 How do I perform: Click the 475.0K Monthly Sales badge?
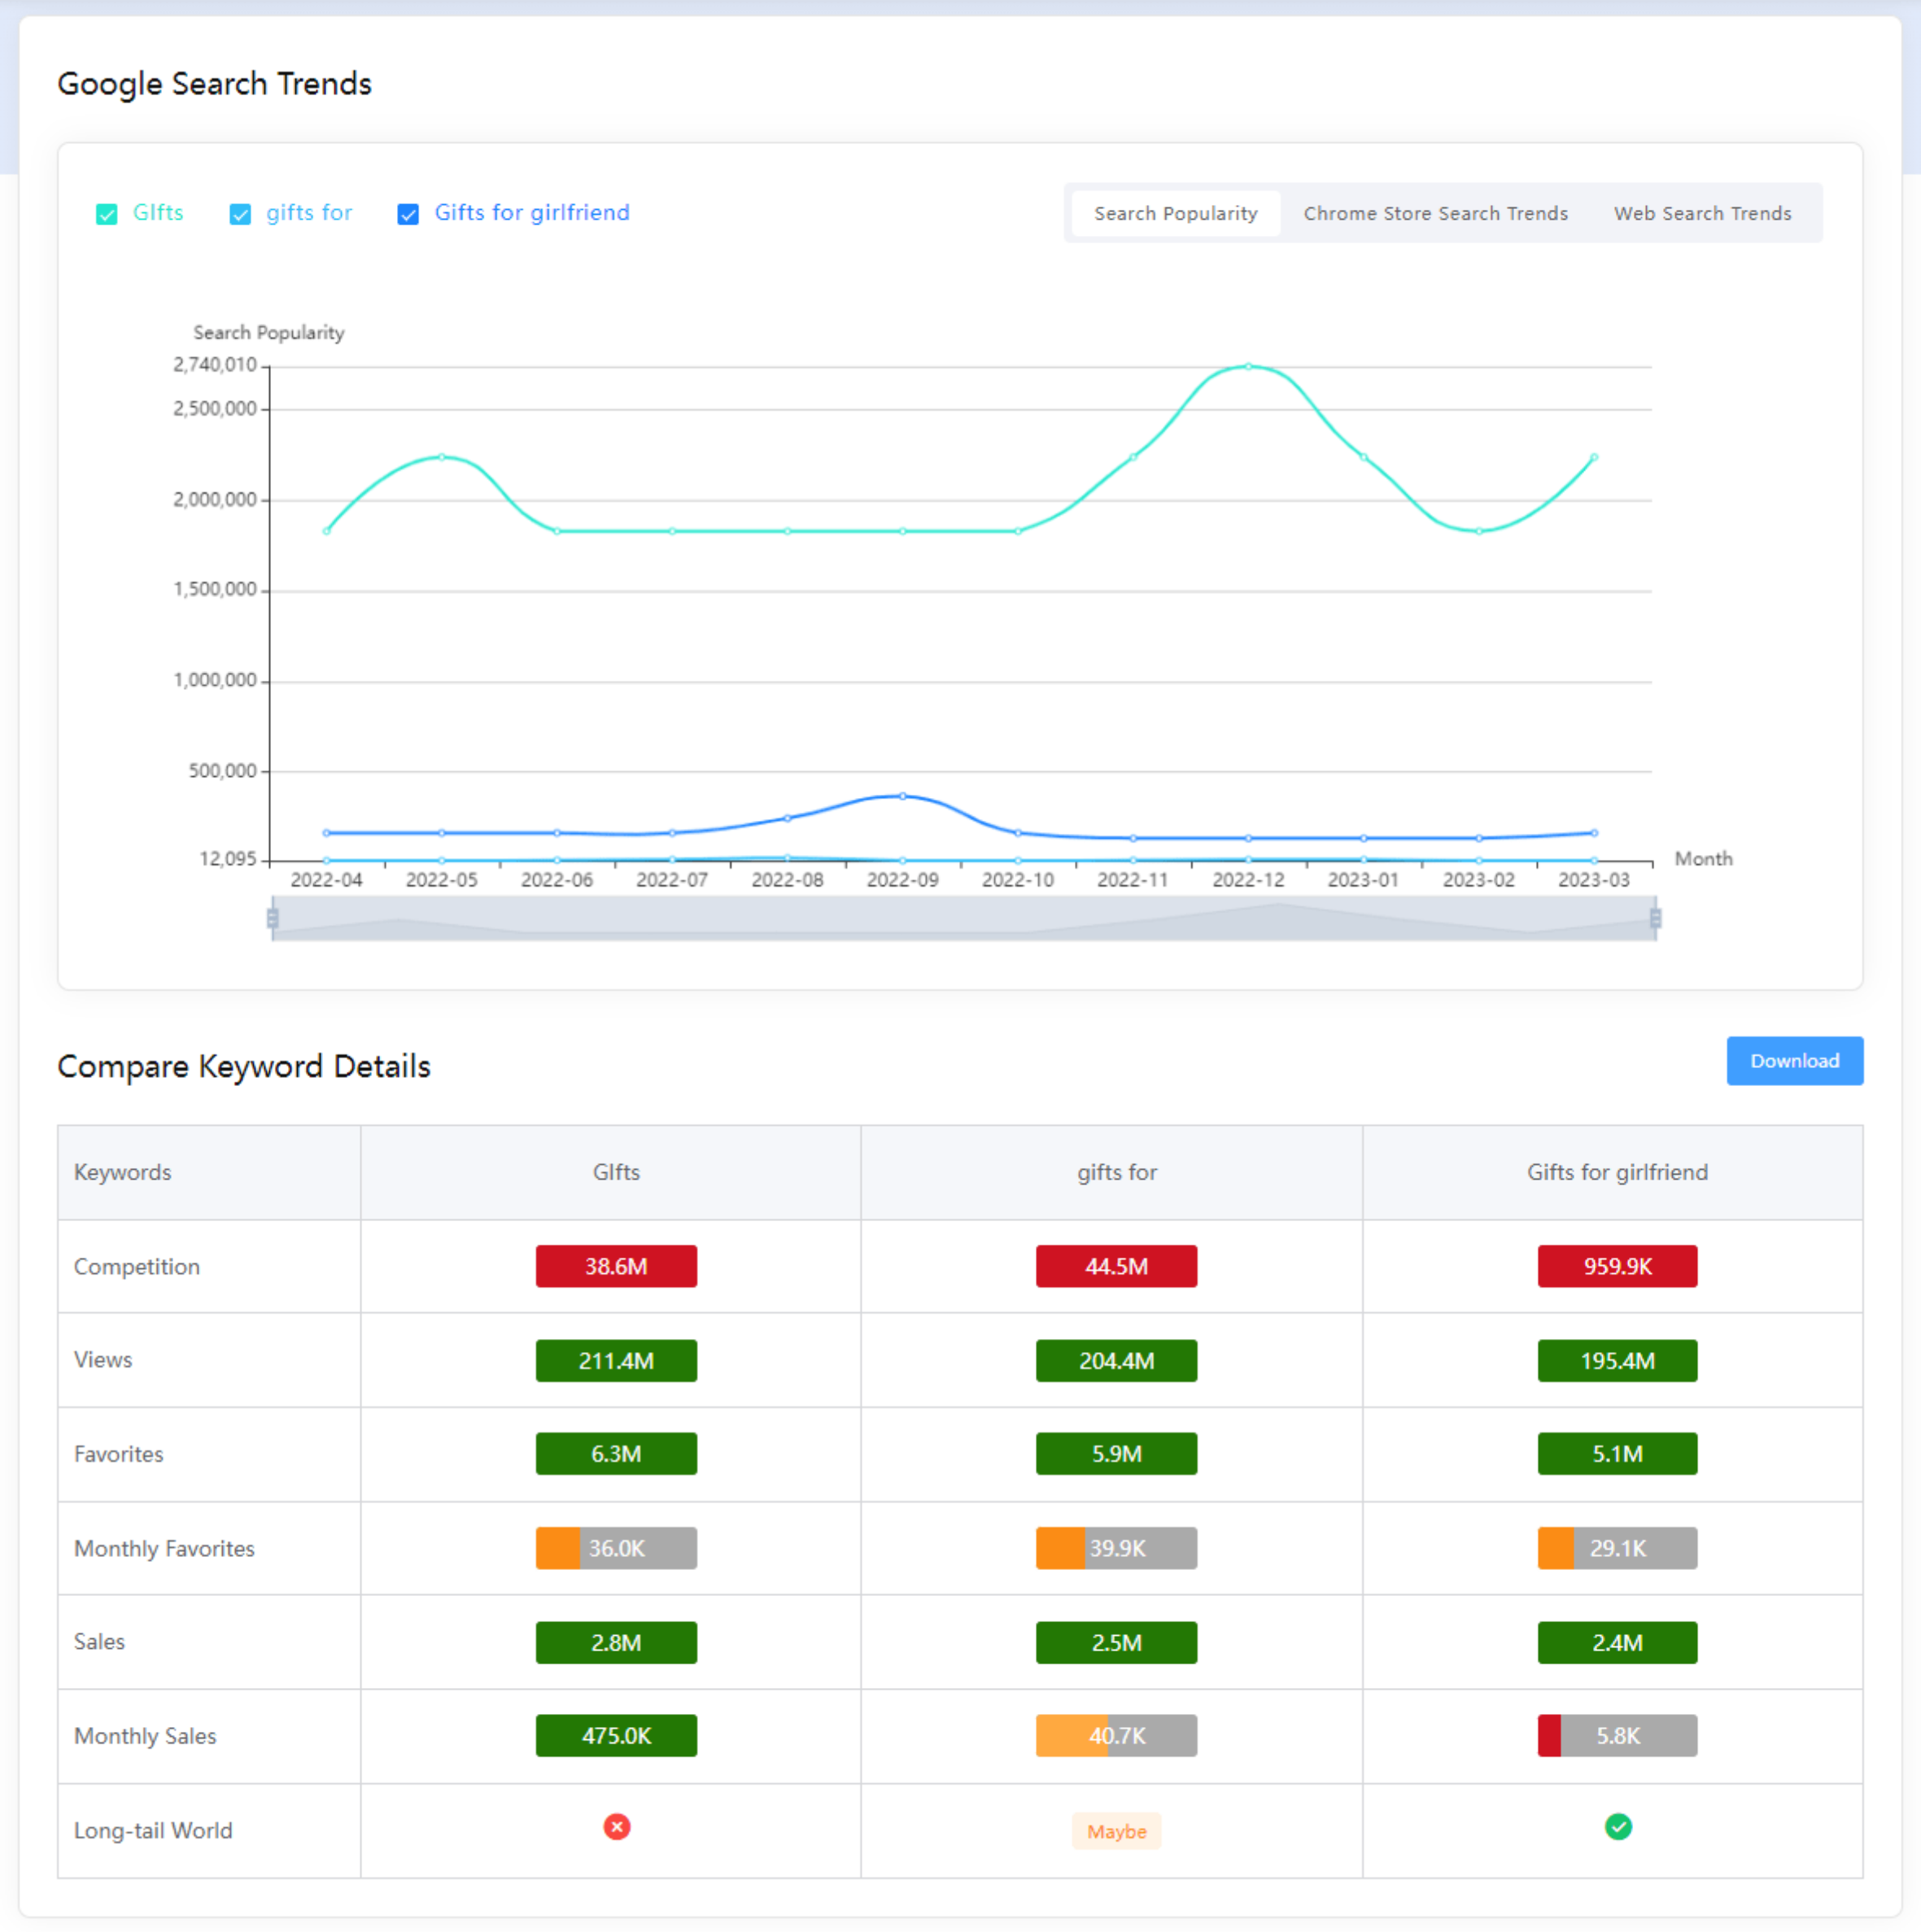pyautogui.click(x=616, y=1735)
